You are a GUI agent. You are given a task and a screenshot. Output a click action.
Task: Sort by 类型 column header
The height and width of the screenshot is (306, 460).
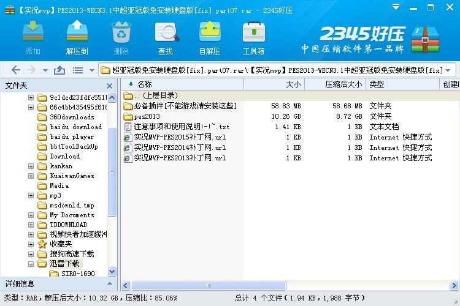tap(402, 84)
